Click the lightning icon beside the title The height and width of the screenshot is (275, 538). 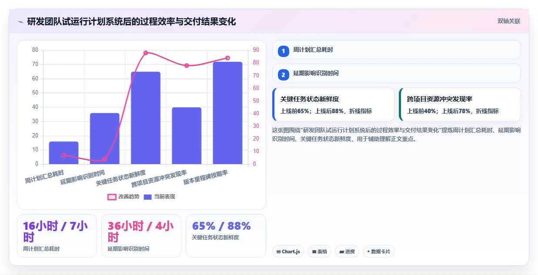coord(21,21)
